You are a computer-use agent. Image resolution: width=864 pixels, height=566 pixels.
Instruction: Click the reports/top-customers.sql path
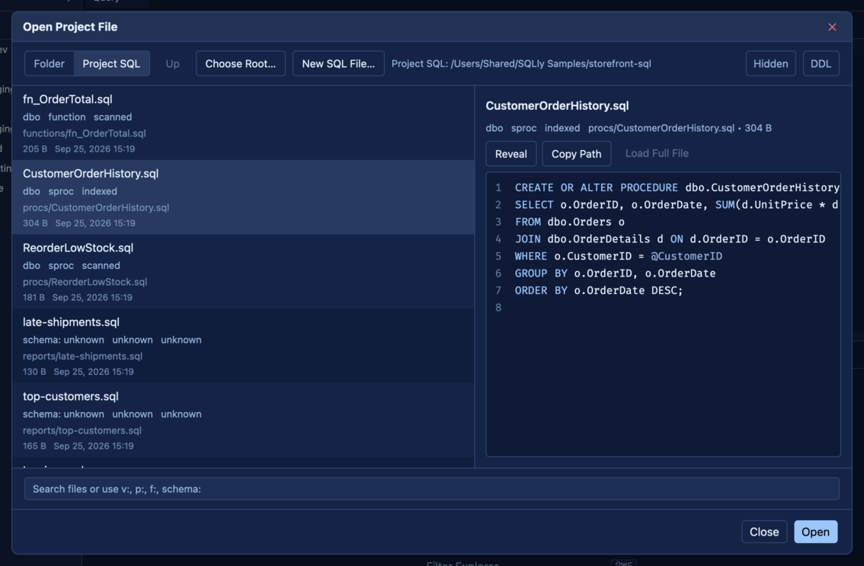(82, 430)
